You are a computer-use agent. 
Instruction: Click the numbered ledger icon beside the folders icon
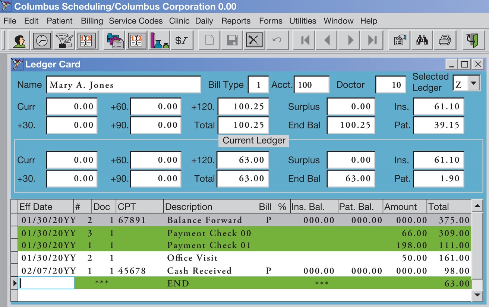click(137, 40)
